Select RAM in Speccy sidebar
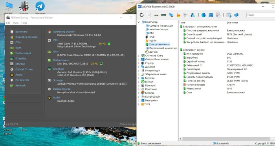The height and width of the screenshot is (146, 275). 18,48
